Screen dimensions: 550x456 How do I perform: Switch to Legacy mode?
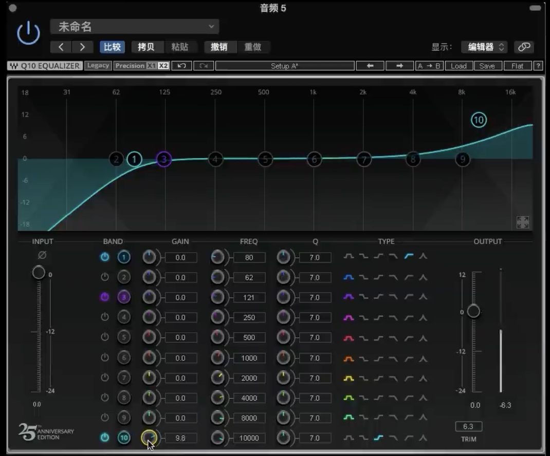coord(98,66)
